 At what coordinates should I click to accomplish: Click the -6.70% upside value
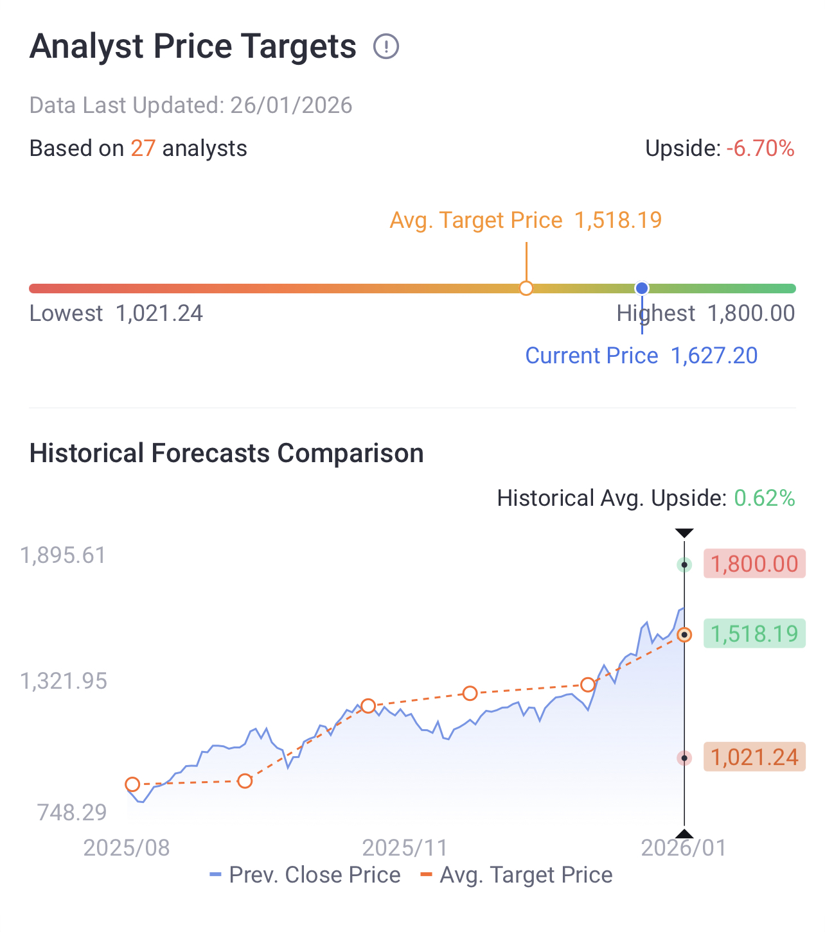point(761,148)
